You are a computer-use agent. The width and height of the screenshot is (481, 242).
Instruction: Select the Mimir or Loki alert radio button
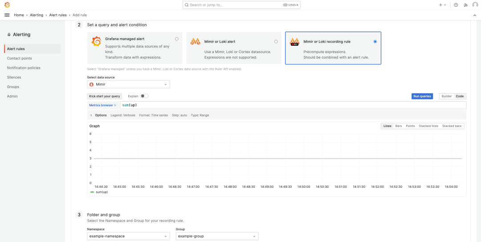tap(276, 41)
